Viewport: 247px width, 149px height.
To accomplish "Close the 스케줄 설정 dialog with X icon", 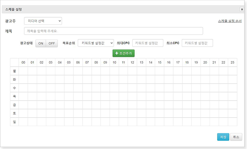I will point(241,9).
